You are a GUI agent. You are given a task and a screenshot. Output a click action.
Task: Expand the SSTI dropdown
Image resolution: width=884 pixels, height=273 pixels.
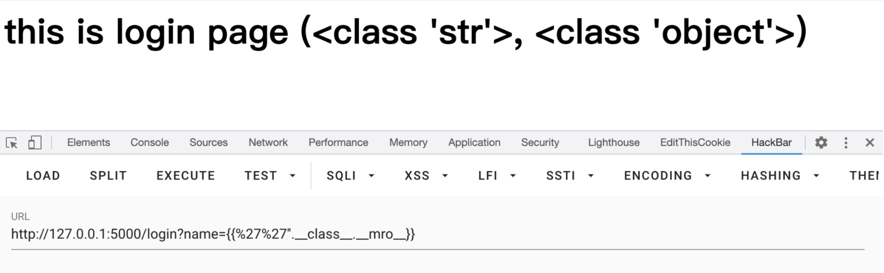[x=570, y=176]
